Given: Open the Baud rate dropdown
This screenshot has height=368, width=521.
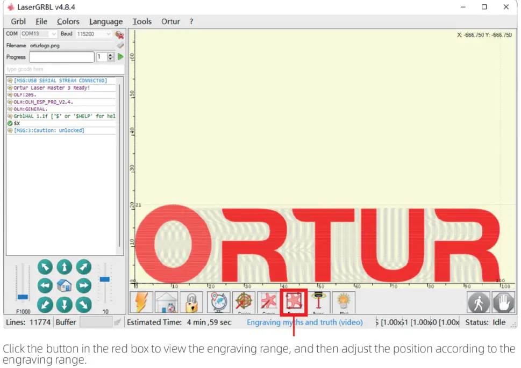Looking at the screenshot, I should [x=108, y=34].
